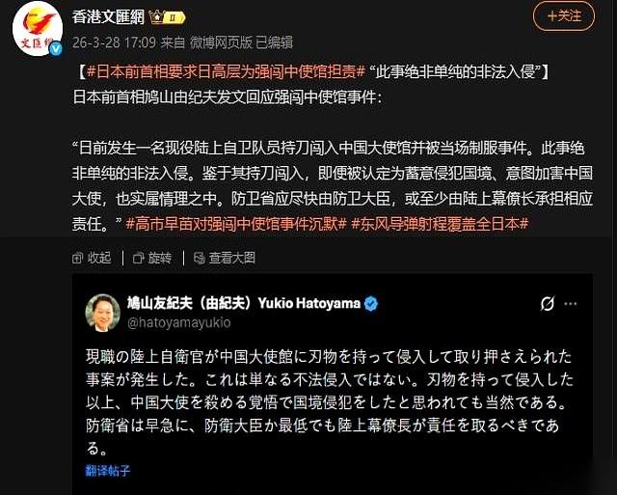Collapse the image with 收起

tap(93, 258)
